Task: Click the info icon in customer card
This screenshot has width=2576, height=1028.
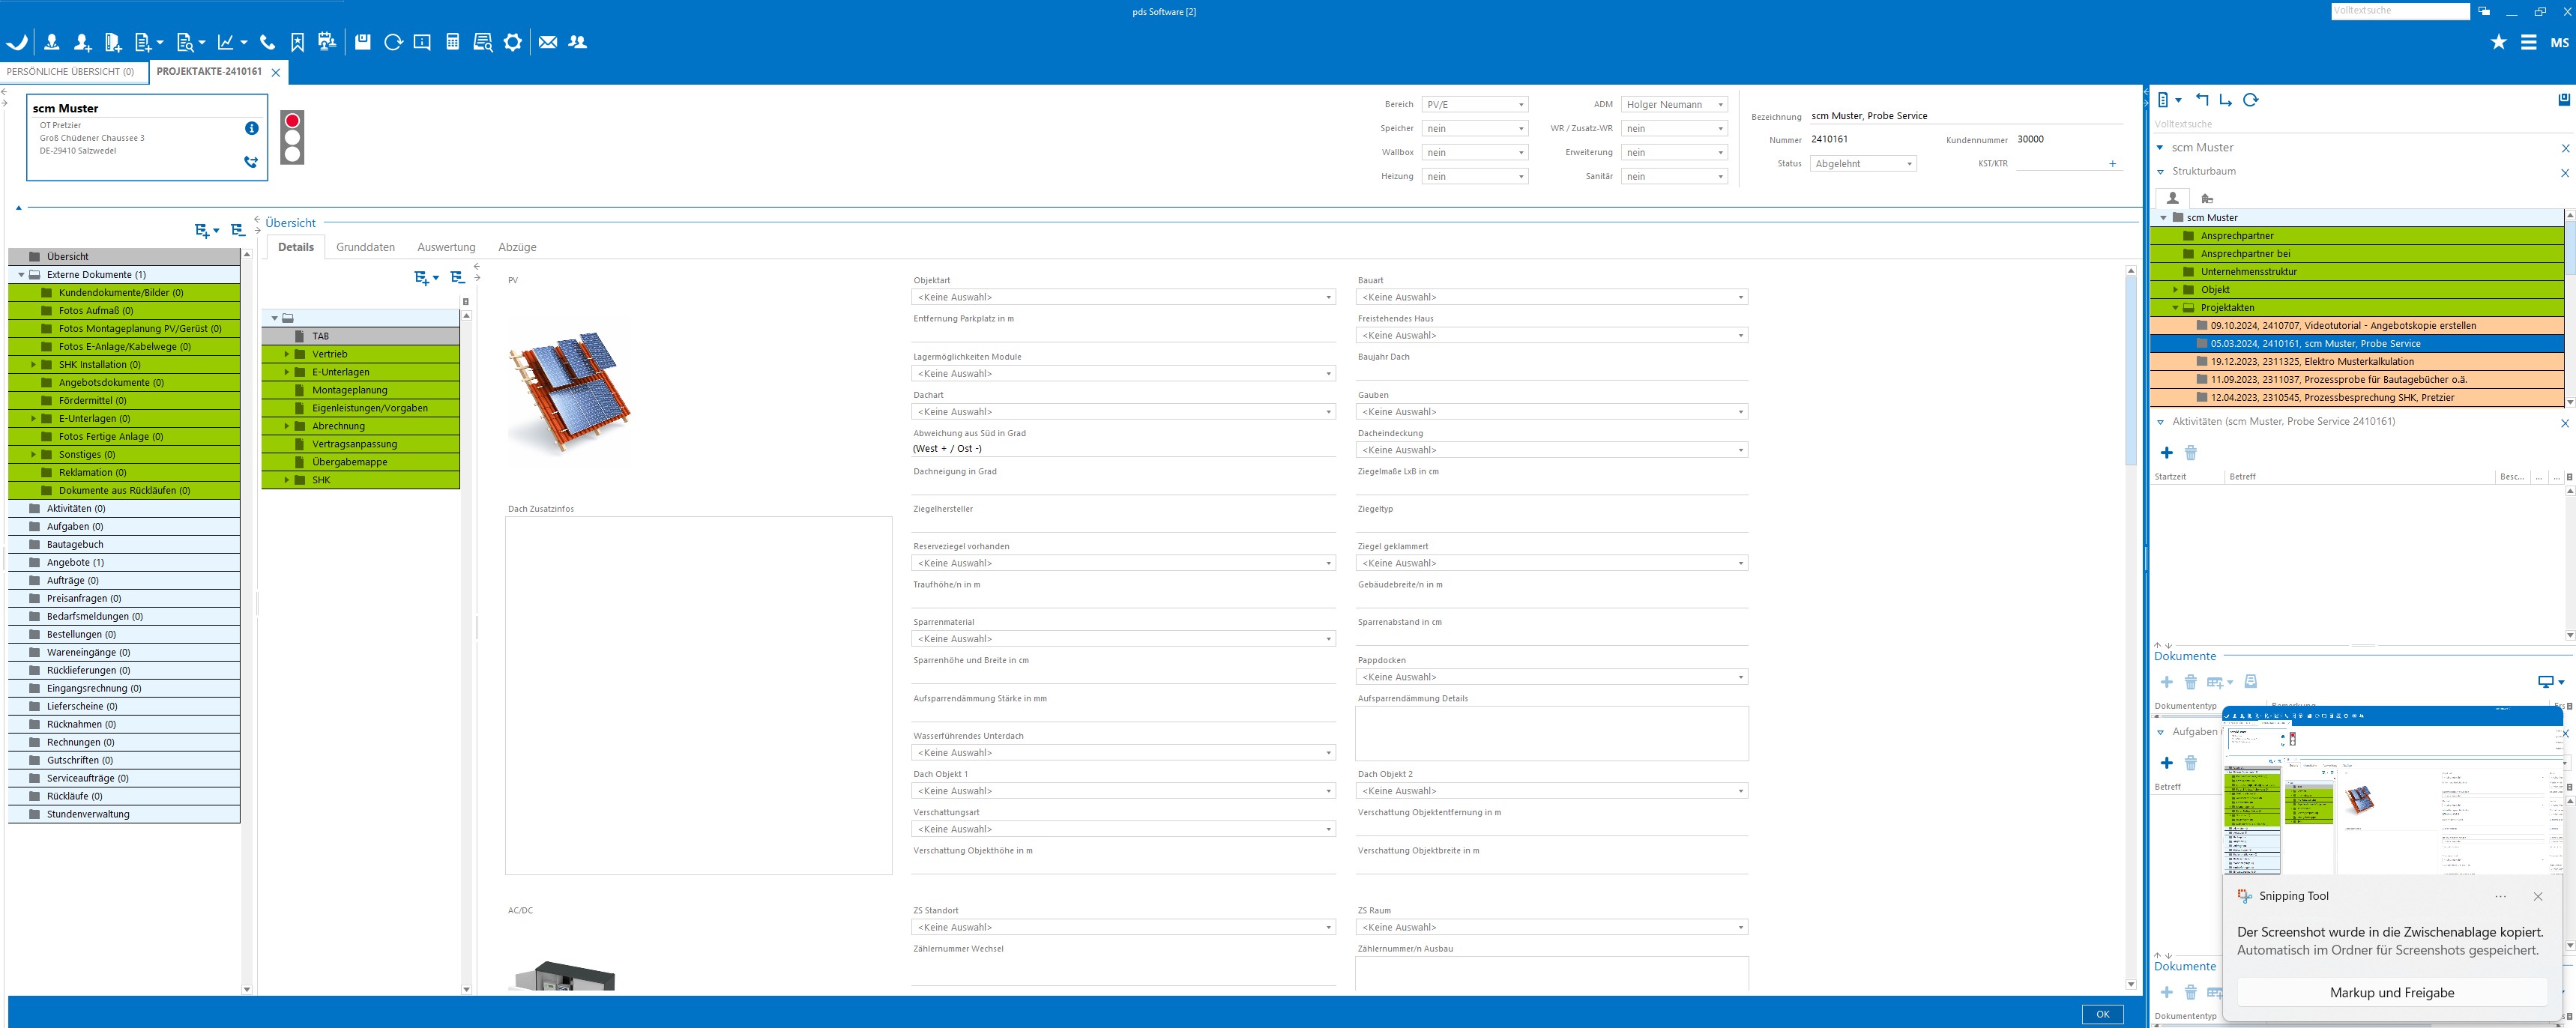Action: (251, 128)
